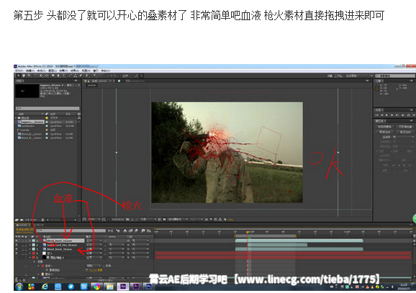Viewport: 416px width, 293px height.
Task: Click the yellow label of 固态层 folder
Action: coord(47,118)
